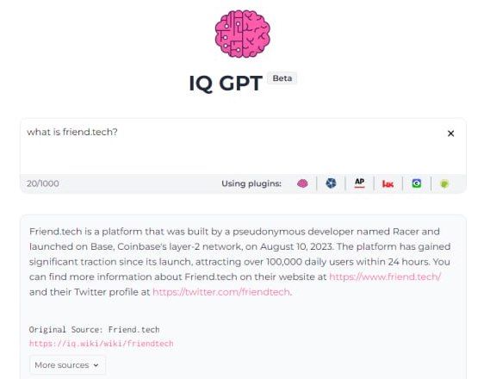Open the https://www.friend.tech/ website link
This screenshot has height=379, width=484.
click(385, 276)
